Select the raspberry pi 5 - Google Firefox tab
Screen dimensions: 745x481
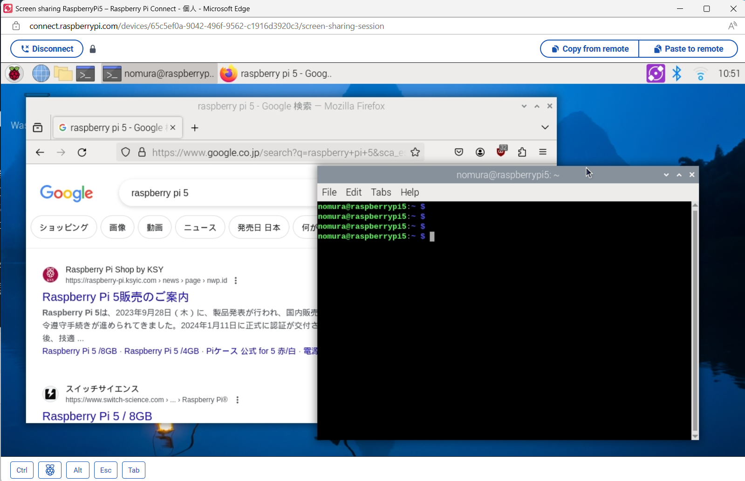(x=117, y=128)
